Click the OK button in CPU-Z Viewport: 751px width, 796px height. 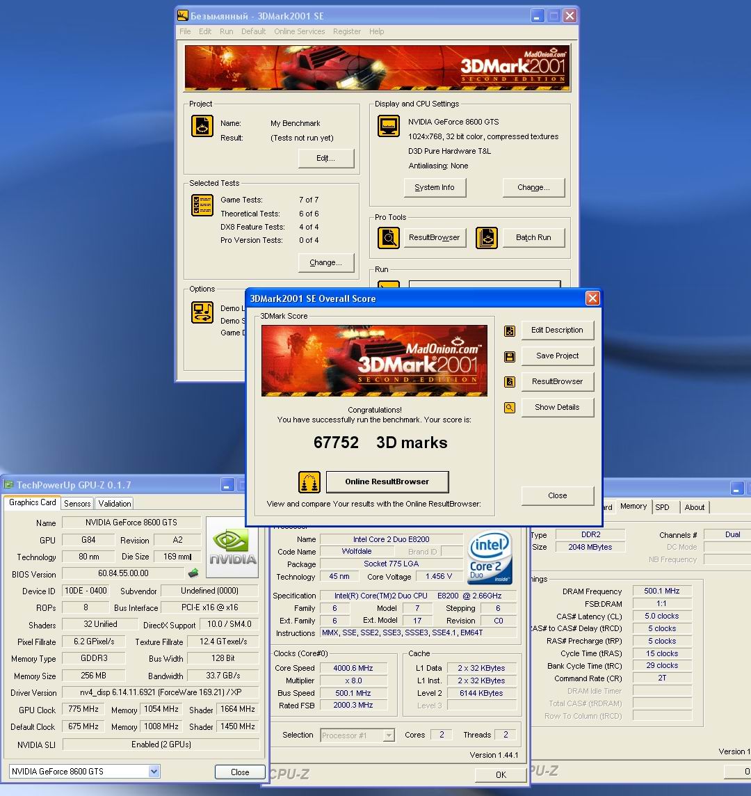[x=501, y=774]
